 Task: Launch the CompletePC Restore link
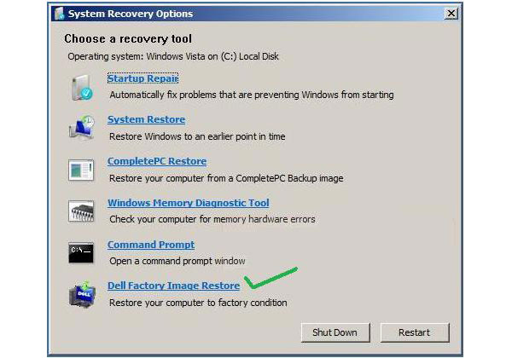[x=157, y=161]
